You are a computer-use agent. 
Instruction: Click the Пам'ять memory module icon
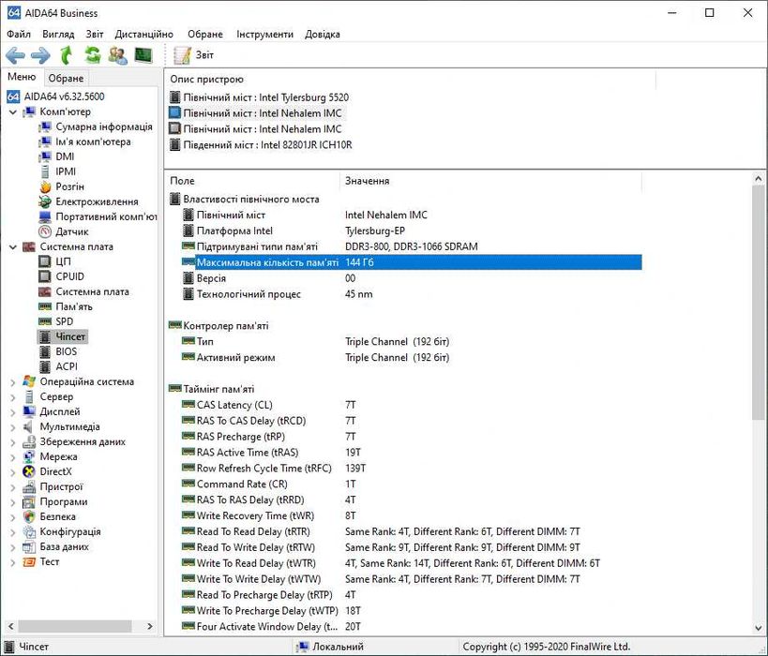[x=45, y=307]
